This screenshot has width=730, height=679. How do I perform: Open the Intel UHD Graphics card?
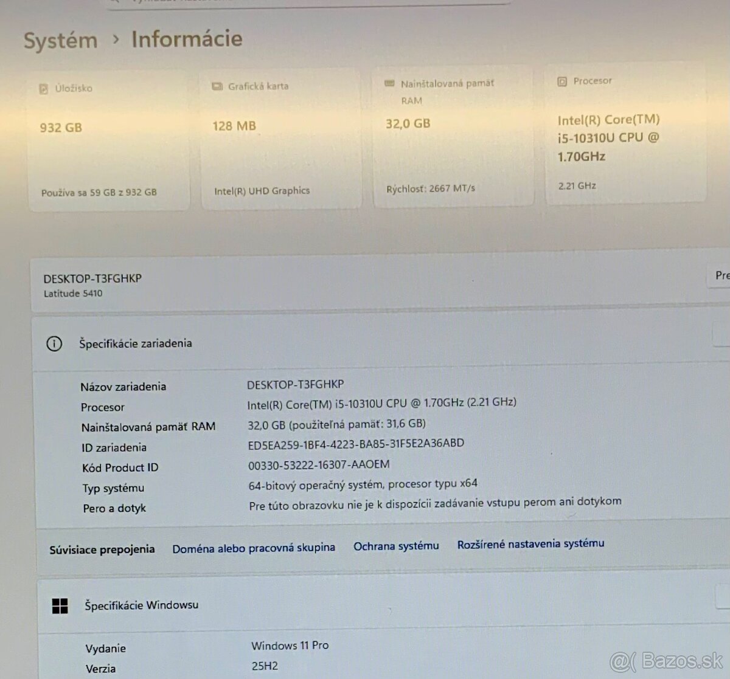click(281, 137)
